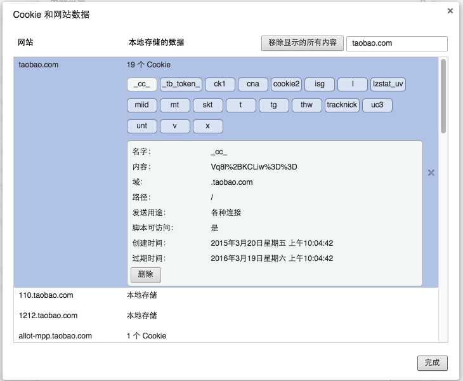This screenshot has width=463, height=381.
Task: Select the _tb_token_ cookie chip
Action: 181,84
